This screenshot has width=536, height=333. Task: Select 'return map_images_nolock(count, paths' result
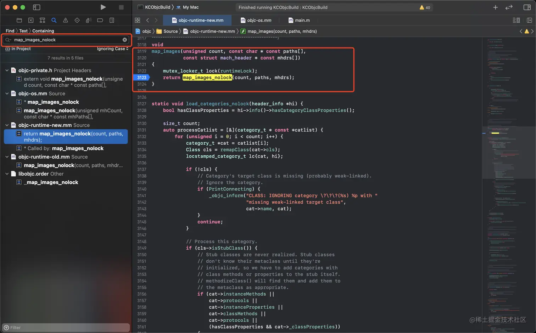66,137
